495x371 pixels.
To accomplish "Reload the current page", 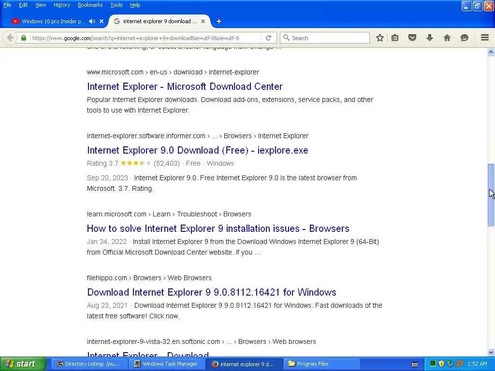I will pos(269,38).
